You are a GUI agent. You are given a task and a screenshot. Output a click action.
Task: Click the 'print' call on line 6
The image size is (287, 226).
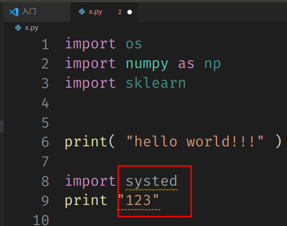point(86,142)
